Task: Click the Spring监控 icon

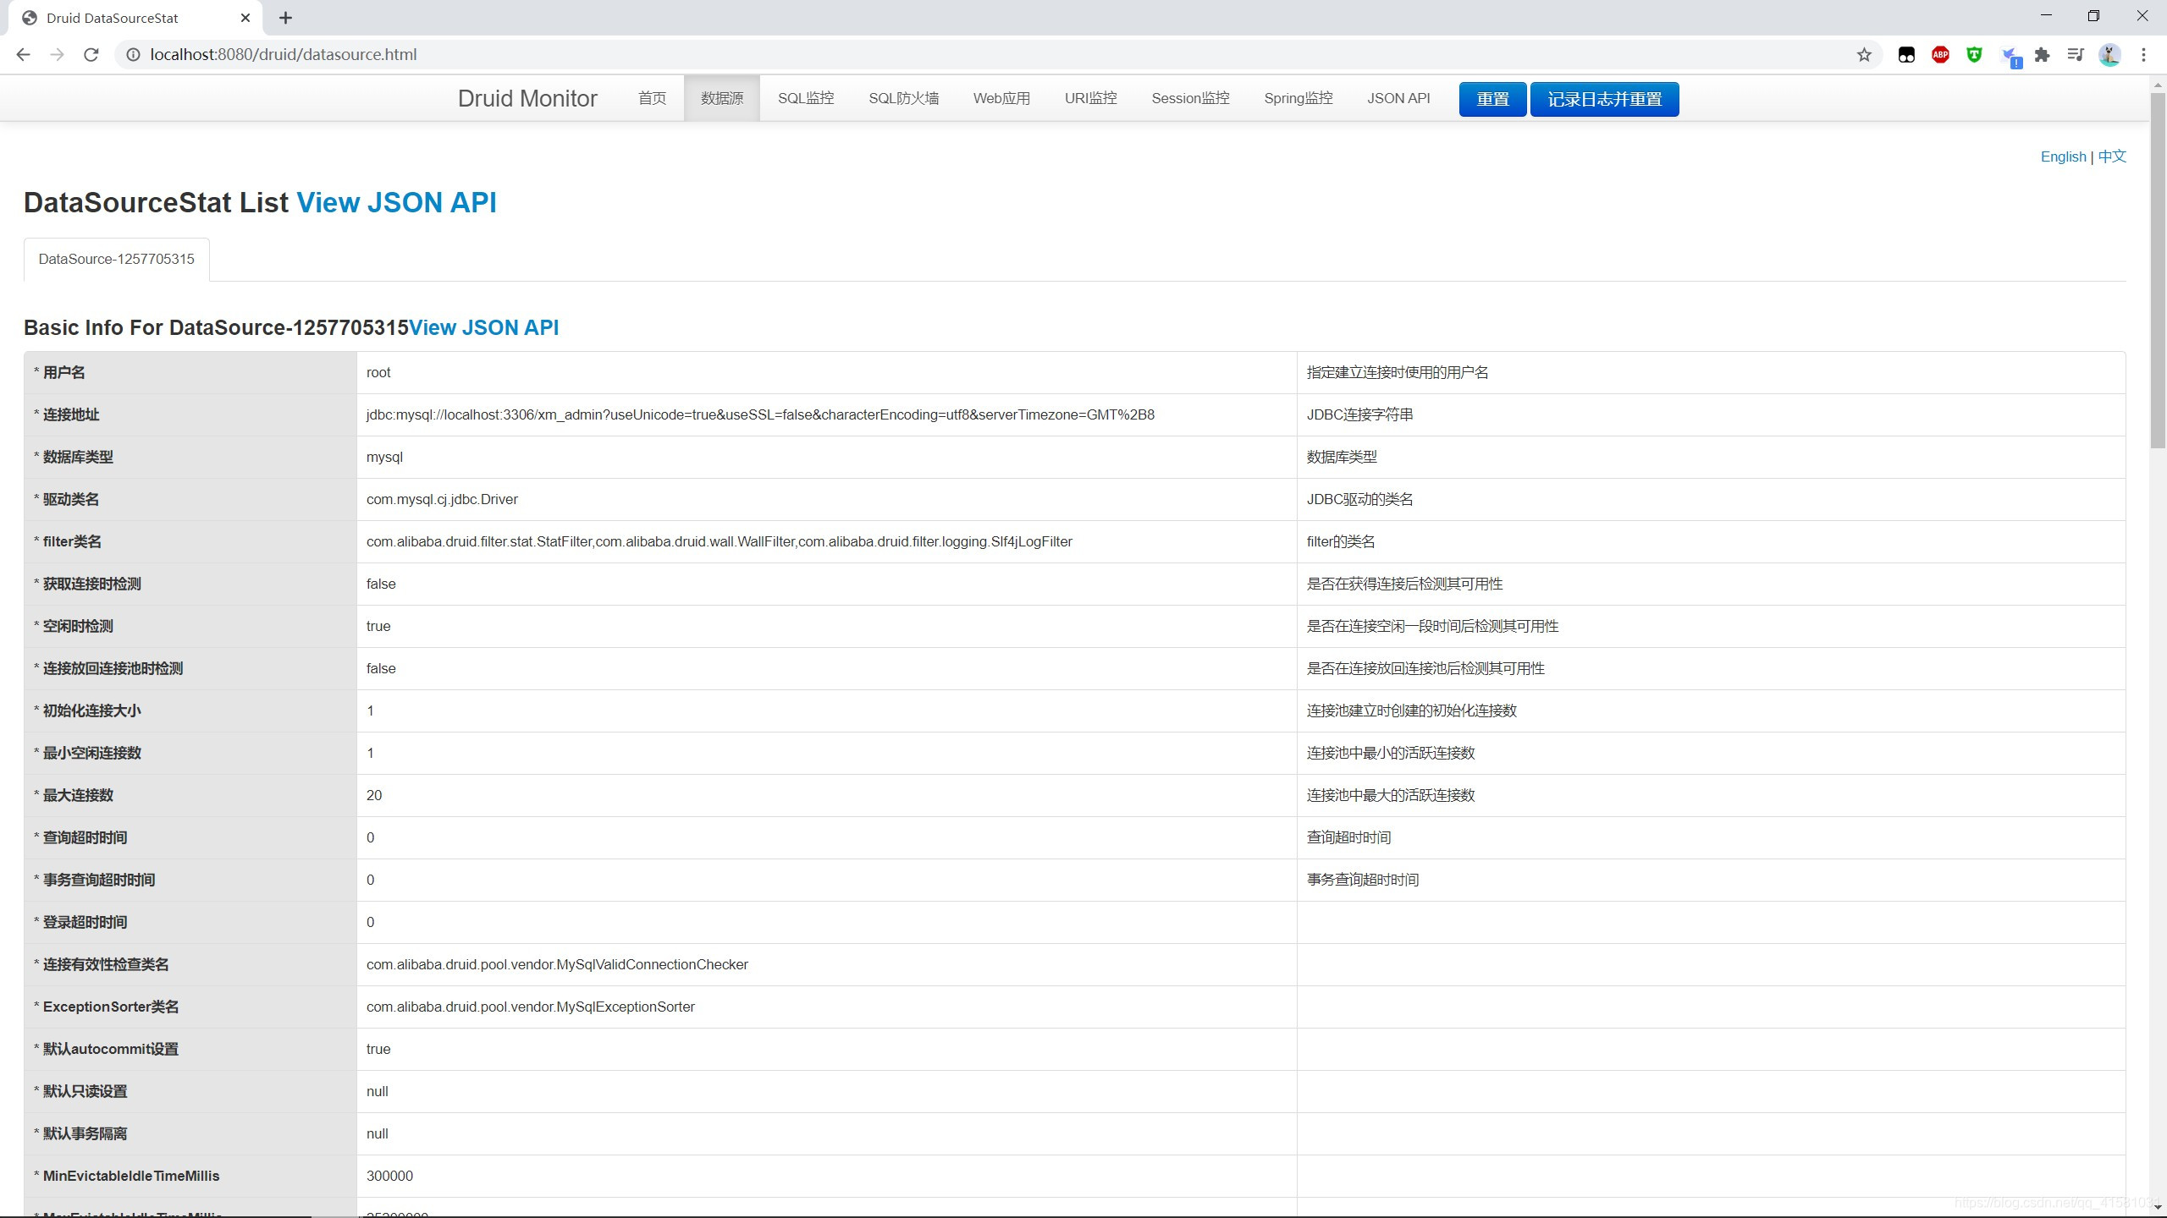Action: pos(1298,96)
